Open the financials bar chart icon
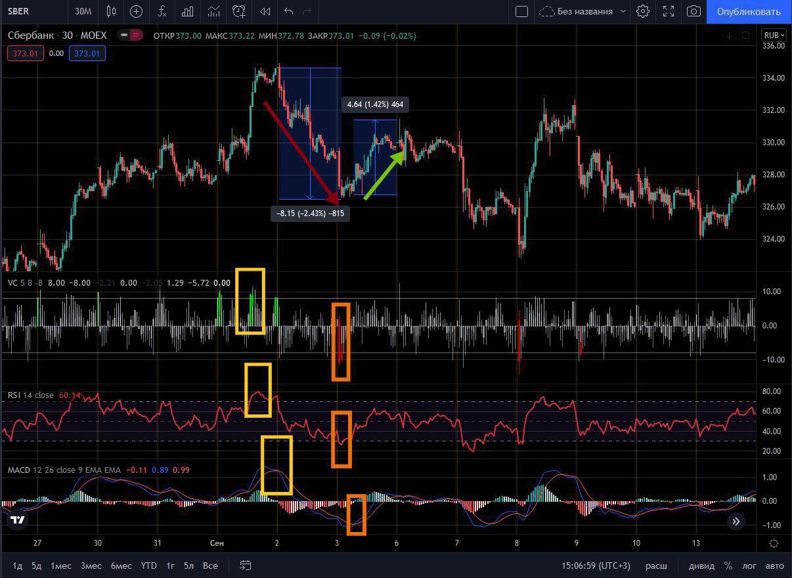792x578 pixels. (188, 11)
